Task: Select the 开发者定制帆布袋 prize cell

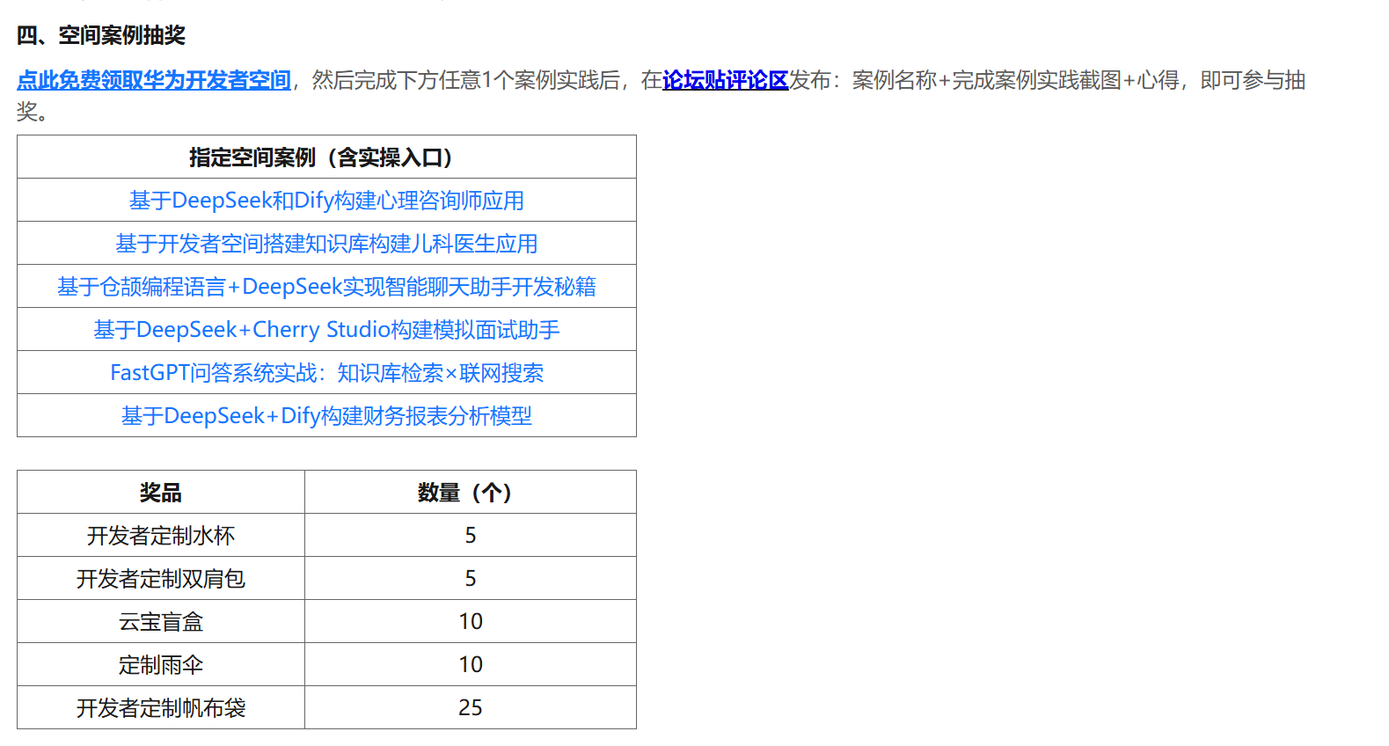Action: [x=161, y=708]
